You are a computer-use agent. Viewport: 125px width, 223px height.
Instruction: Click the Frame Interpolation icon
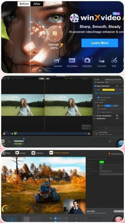117,116
